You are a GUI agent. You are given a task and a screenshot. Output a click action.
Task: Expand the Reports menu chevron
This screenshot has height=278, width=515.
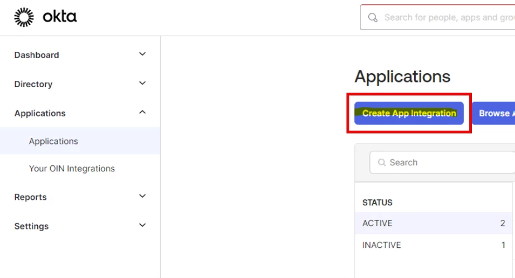(142, 196)
